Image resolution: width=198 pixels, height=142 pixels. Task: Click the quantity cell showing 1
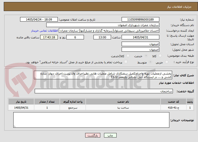[x=47, y=108]
